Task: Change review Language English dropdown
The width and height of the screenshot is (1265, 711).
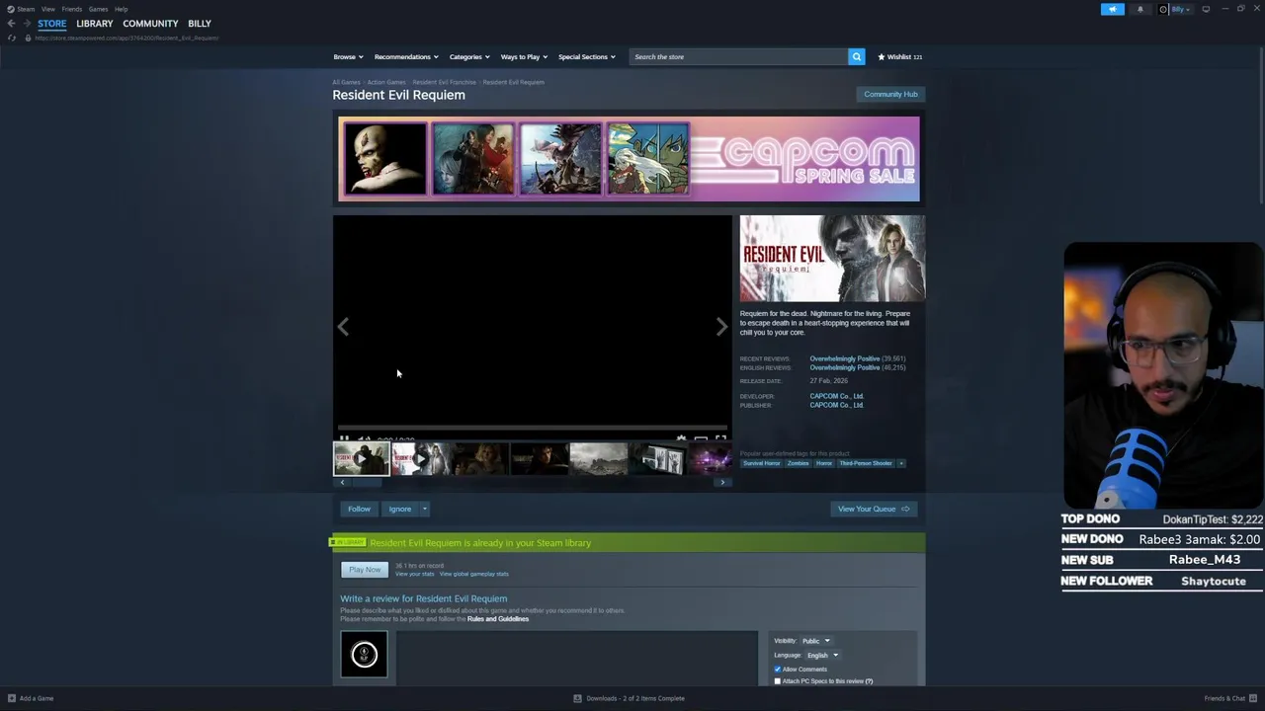Action: (822, 655)
